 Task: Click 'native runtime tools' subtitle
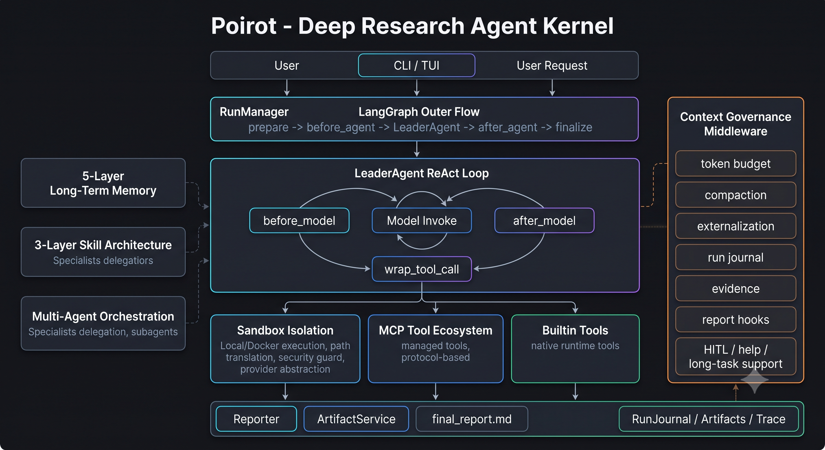[x=575, y=346]
